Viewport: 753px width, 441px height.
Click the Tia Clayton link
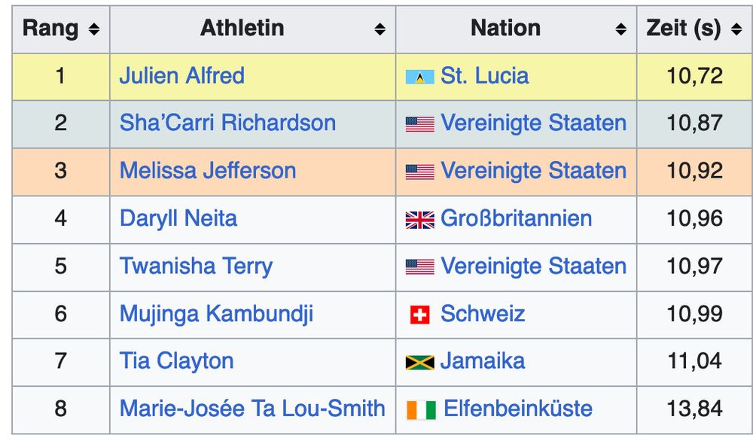click(x=176, y=361)
